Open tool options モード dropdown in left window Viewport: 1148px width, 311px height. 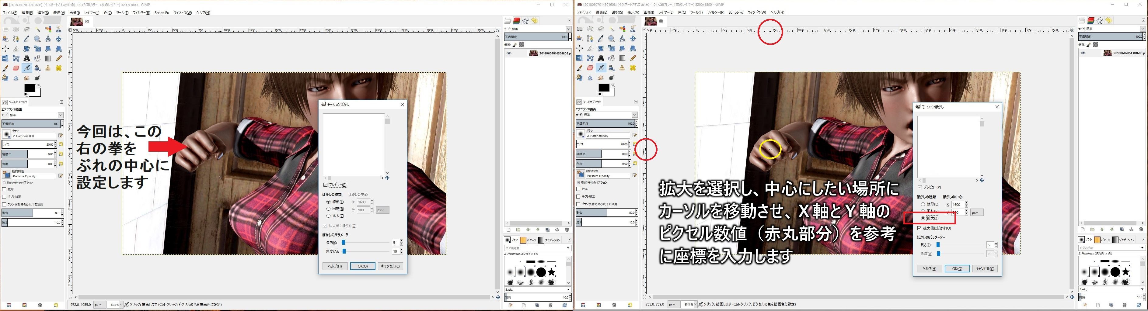pos(36,115)
